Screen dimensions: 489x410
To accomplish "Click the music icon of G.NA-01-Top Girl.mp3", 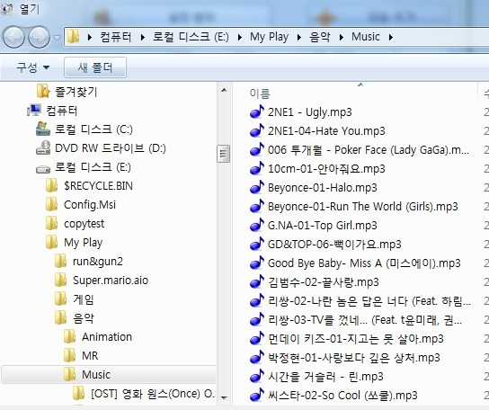I will (257, 225).
